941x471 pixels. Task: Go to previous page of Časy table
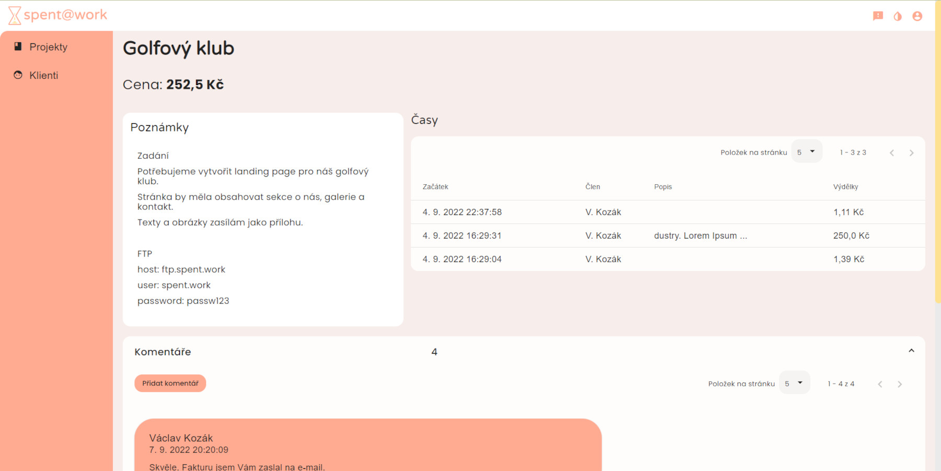coord(892,153)
